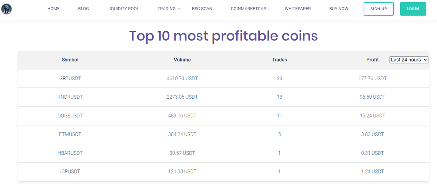Click the 5 trades count for FTMUSDT
Screen dimensions: 437x184
click(279, 134)
